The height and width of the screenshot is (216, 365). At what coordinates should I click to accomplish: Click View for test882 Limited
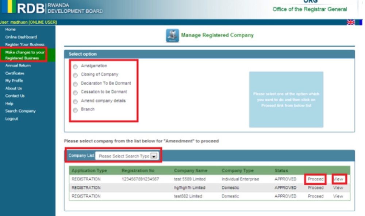tap(338, 196)
